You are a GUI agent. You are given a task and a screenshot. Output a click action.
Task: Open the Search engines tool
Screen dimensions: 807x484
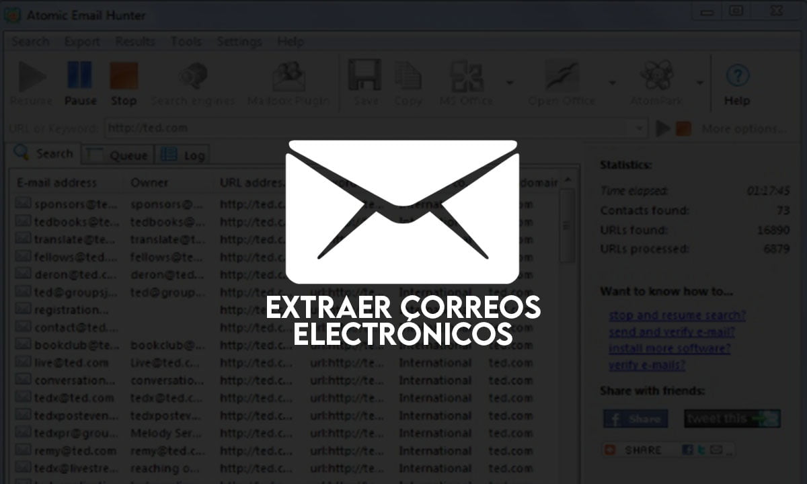pos(193,83)
